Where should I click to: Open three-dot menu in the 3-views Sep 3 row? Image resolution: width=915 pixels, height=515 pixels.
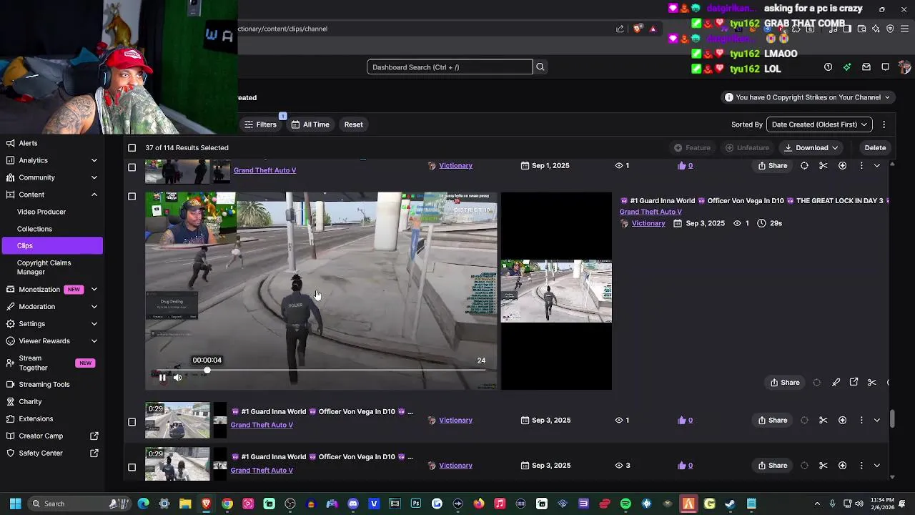[x=861, y=466]
